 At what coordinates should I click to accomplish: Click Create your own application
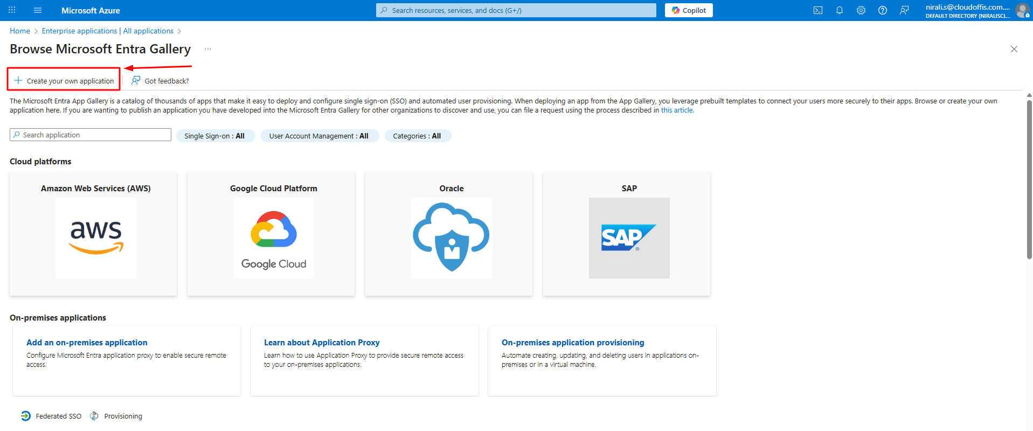(64, 81)
